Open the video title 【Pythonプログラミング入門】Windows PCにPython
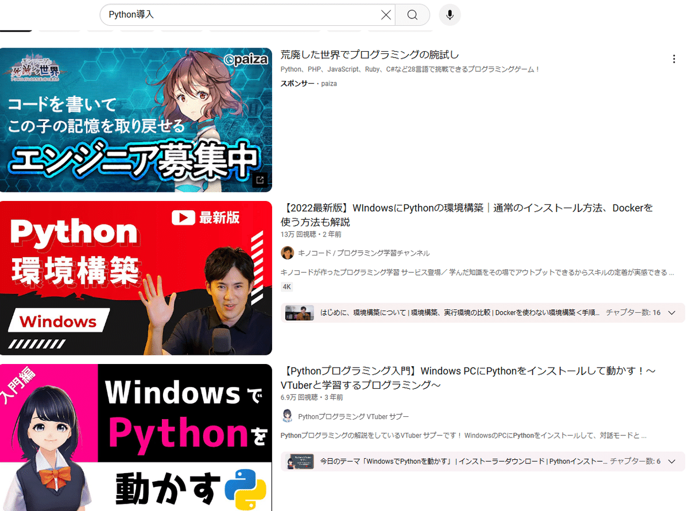Image resolution: width=689 pixels, height=511 pixels. click(x=468, y=378)
